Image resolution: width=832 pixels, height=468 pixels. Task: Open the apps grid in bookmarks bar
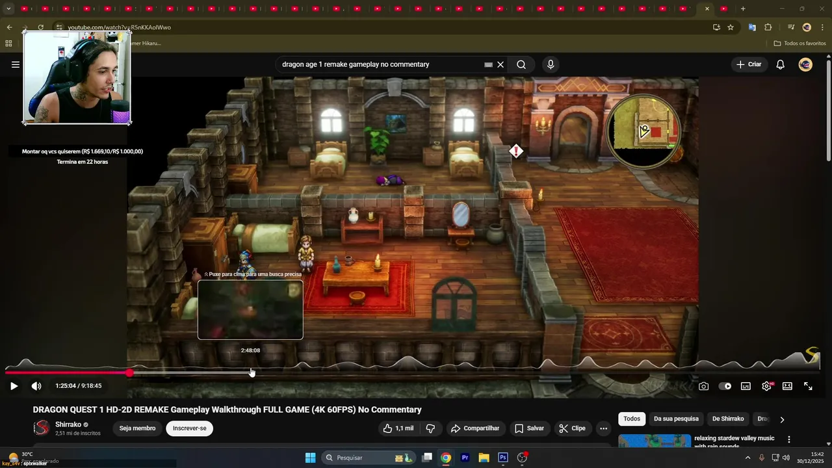click(8, 43)
